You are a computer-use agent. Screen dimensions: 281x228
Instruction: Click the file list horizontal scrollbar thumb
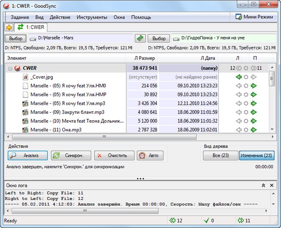coord(104,137)
